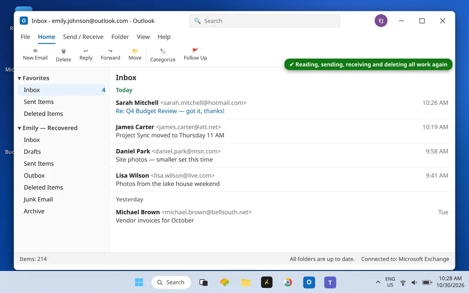Switch to Outlook via taskbar icon

[309, 282]
